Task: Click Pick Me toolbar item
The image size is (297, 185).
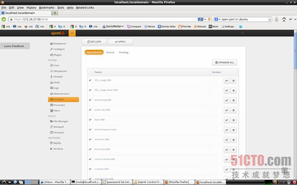Action: click(x=185, y=27)
